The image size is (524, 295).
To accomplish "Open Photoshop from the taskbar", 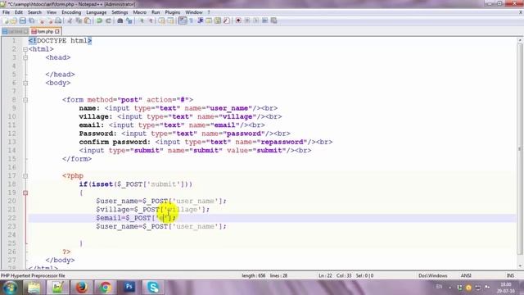I will (129, 288).
